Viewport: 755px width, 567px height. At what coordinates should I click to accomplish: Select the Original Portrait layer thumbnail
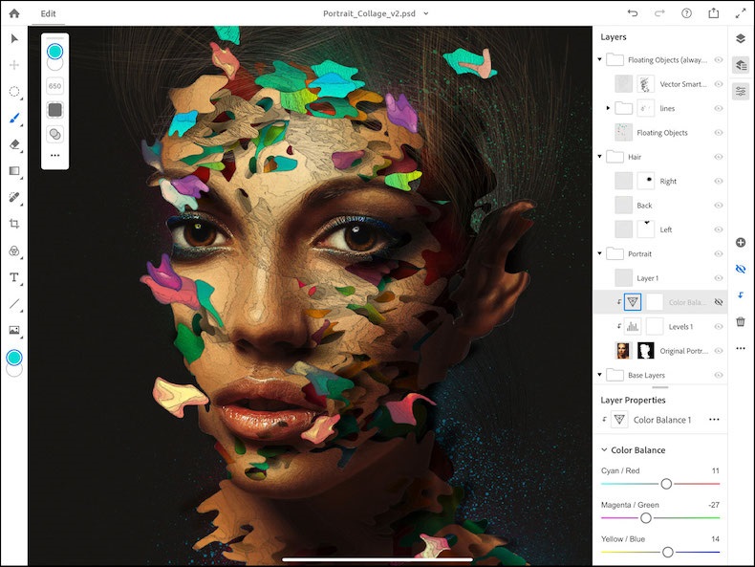point(624,351)
